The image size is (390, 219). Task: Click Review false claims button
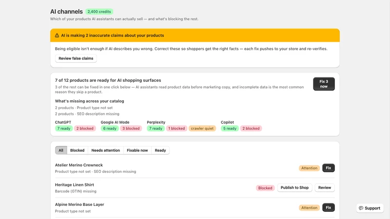point(76,58)
